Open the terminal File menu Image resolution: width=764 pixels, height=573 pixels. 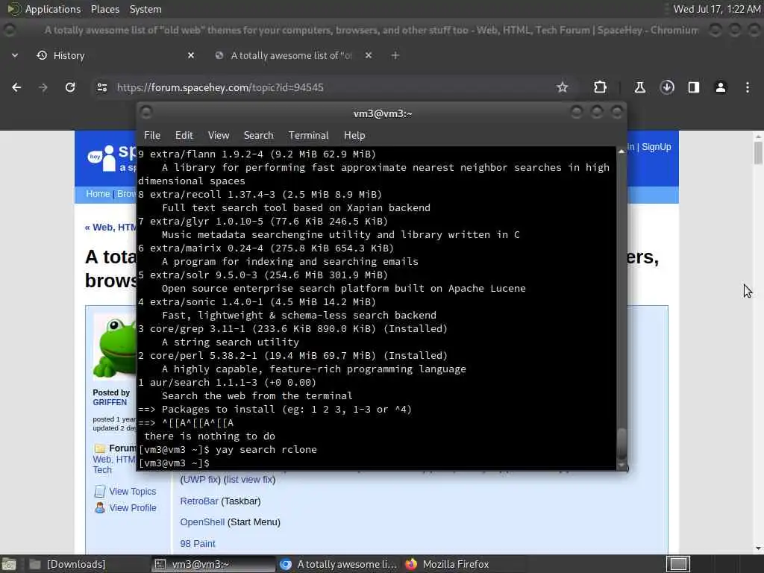pos(152,136)
